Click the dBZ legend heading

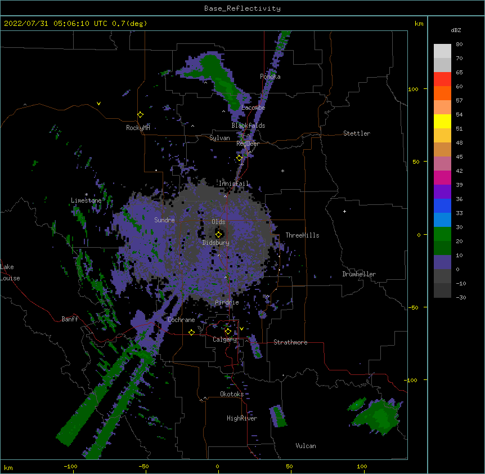click(x=456, y=30)
